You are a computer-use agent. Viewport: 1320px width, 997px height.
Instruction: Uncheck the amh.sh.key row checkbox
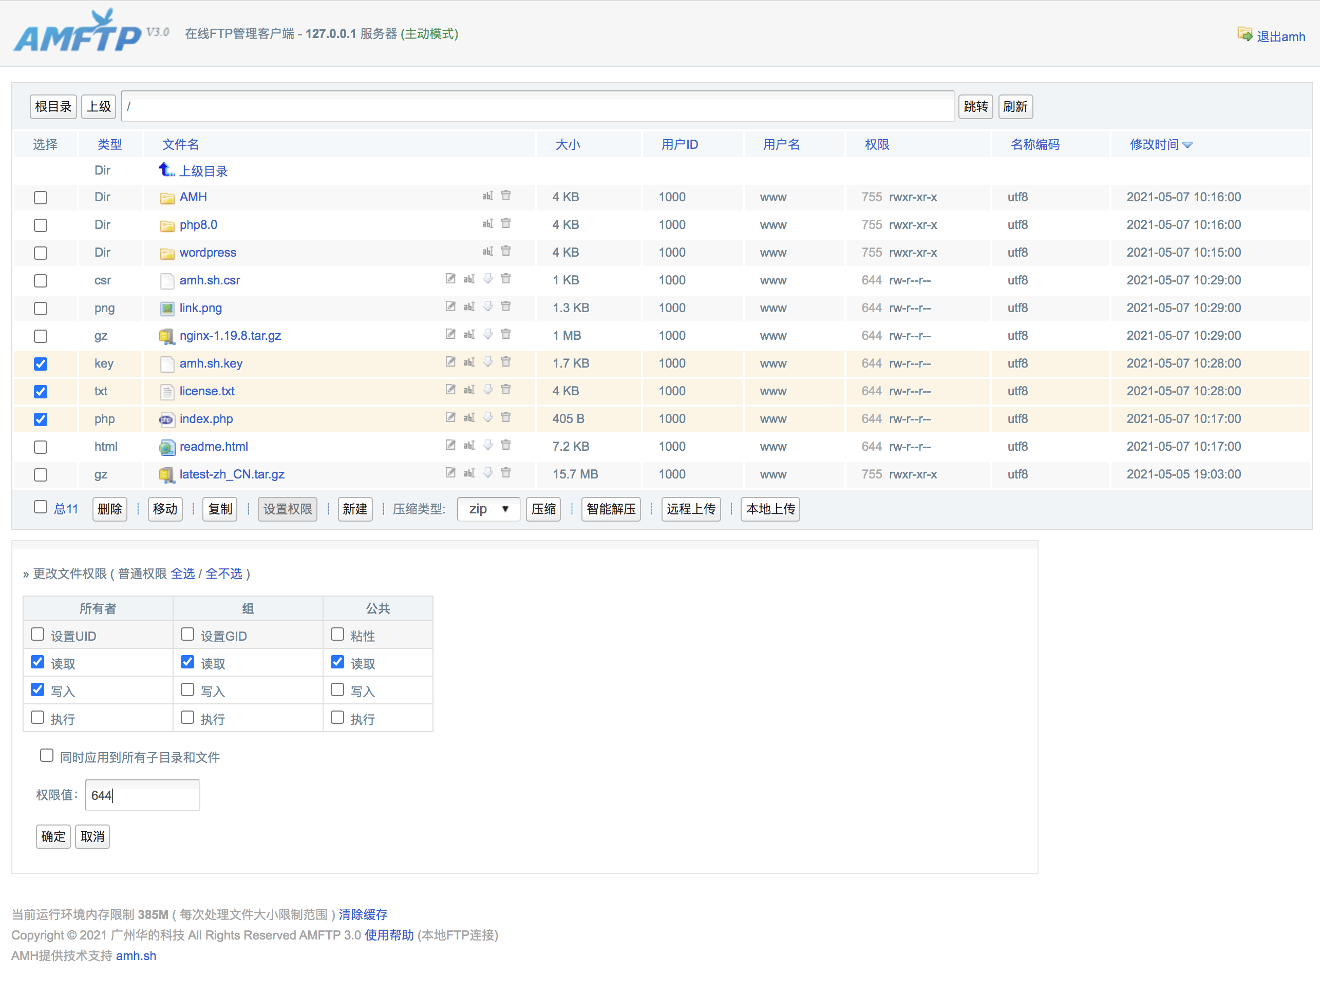point(41,364)
